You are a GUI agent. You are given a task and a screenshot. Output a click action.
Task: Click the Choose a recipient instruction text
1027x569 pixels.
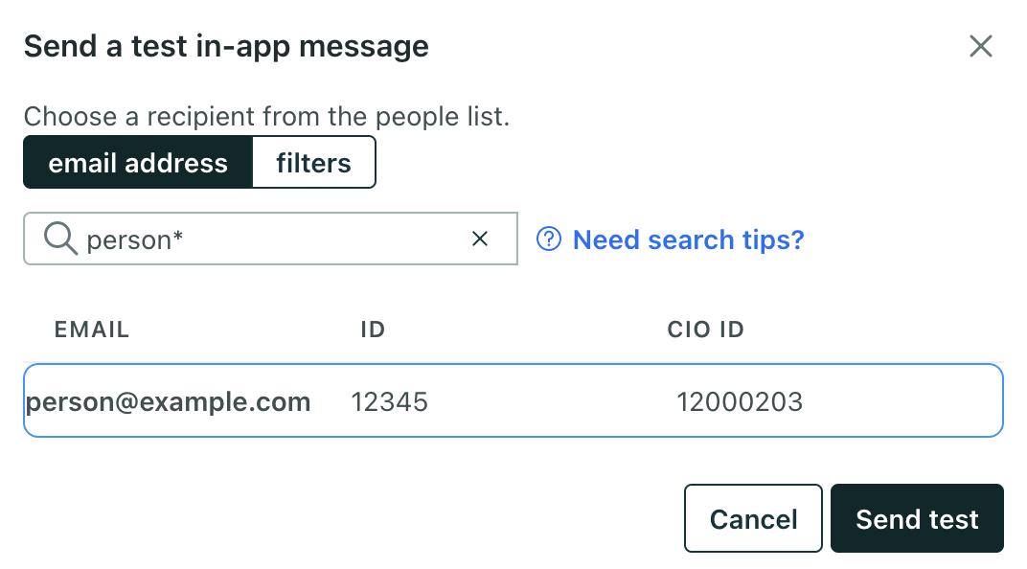266,117
